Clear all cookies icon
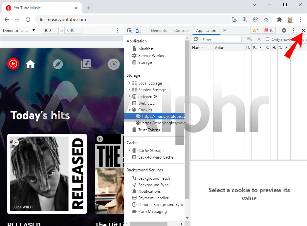Screen dimensions: 307x226 pos(250,39)
